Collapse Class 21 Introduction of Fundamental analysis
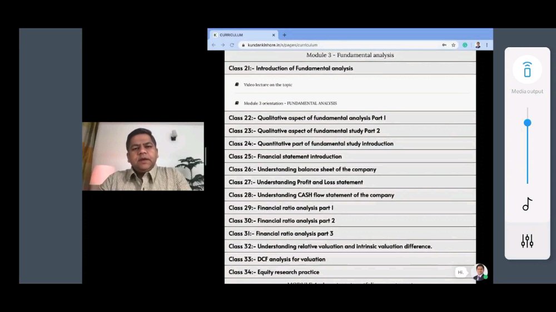This screenshot has height=312, width=556. pos(350,68)
